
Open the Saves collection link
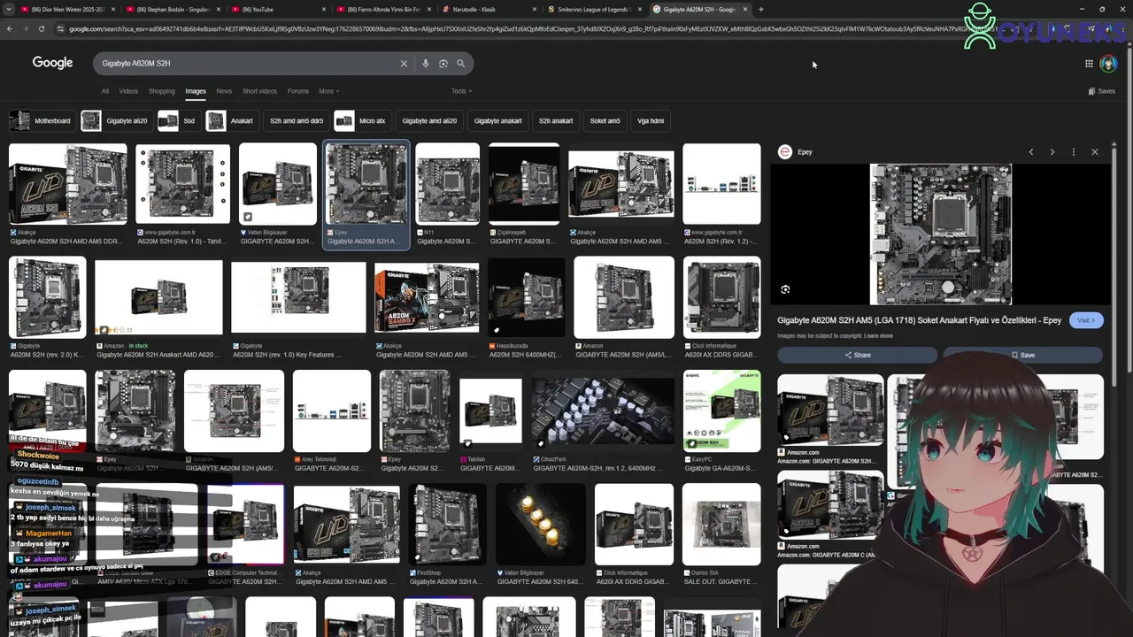click(x=1102, y=91)
